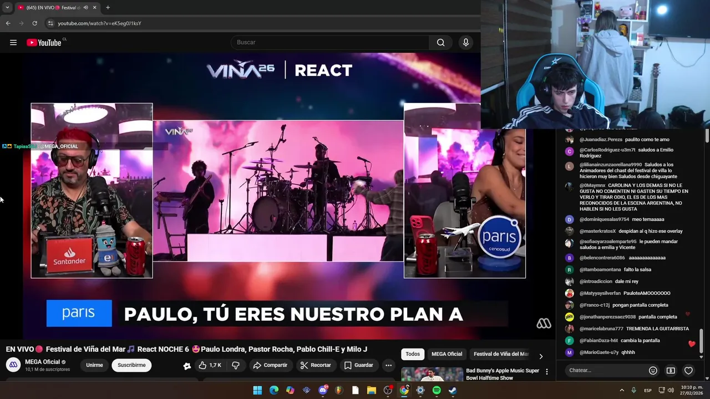Reload the YouTube page
The height and width of the screenshot is (399, 710).
point(34,23)
